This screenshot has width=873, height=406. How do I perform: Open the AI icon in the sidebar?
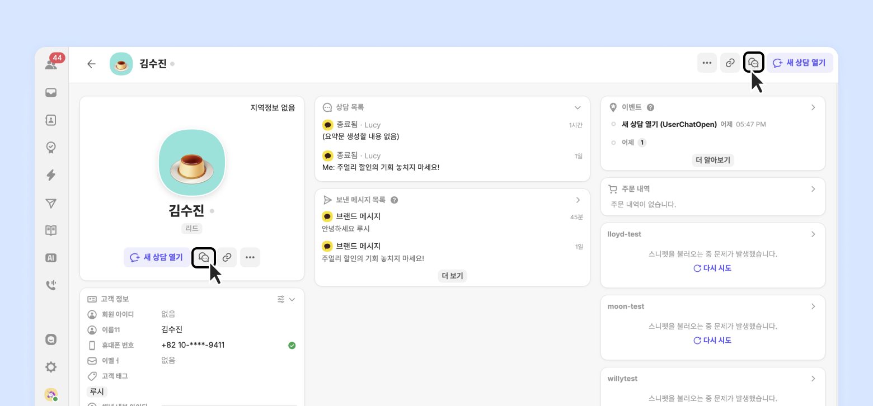51,258
